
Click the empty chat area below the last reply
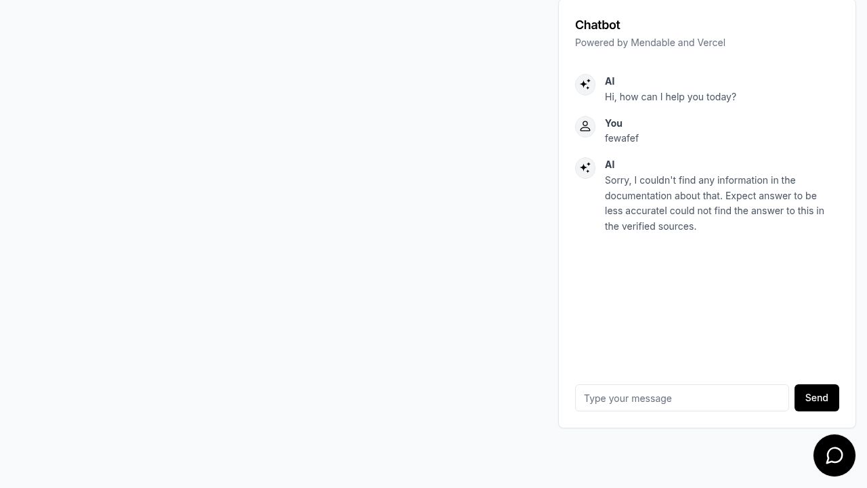707,305
